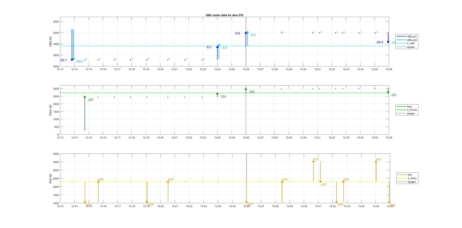Click the 'VBD AD' y-axis label
Viewport: 462px width, 228px height.
pos(50,42)
